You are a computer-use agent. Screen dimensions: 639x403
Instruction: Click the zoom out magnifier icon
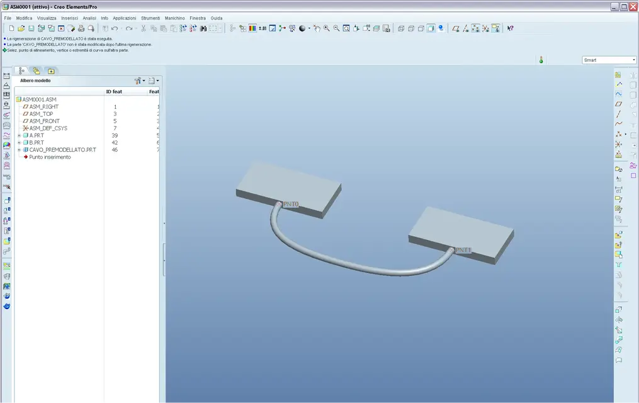[336, 28]
